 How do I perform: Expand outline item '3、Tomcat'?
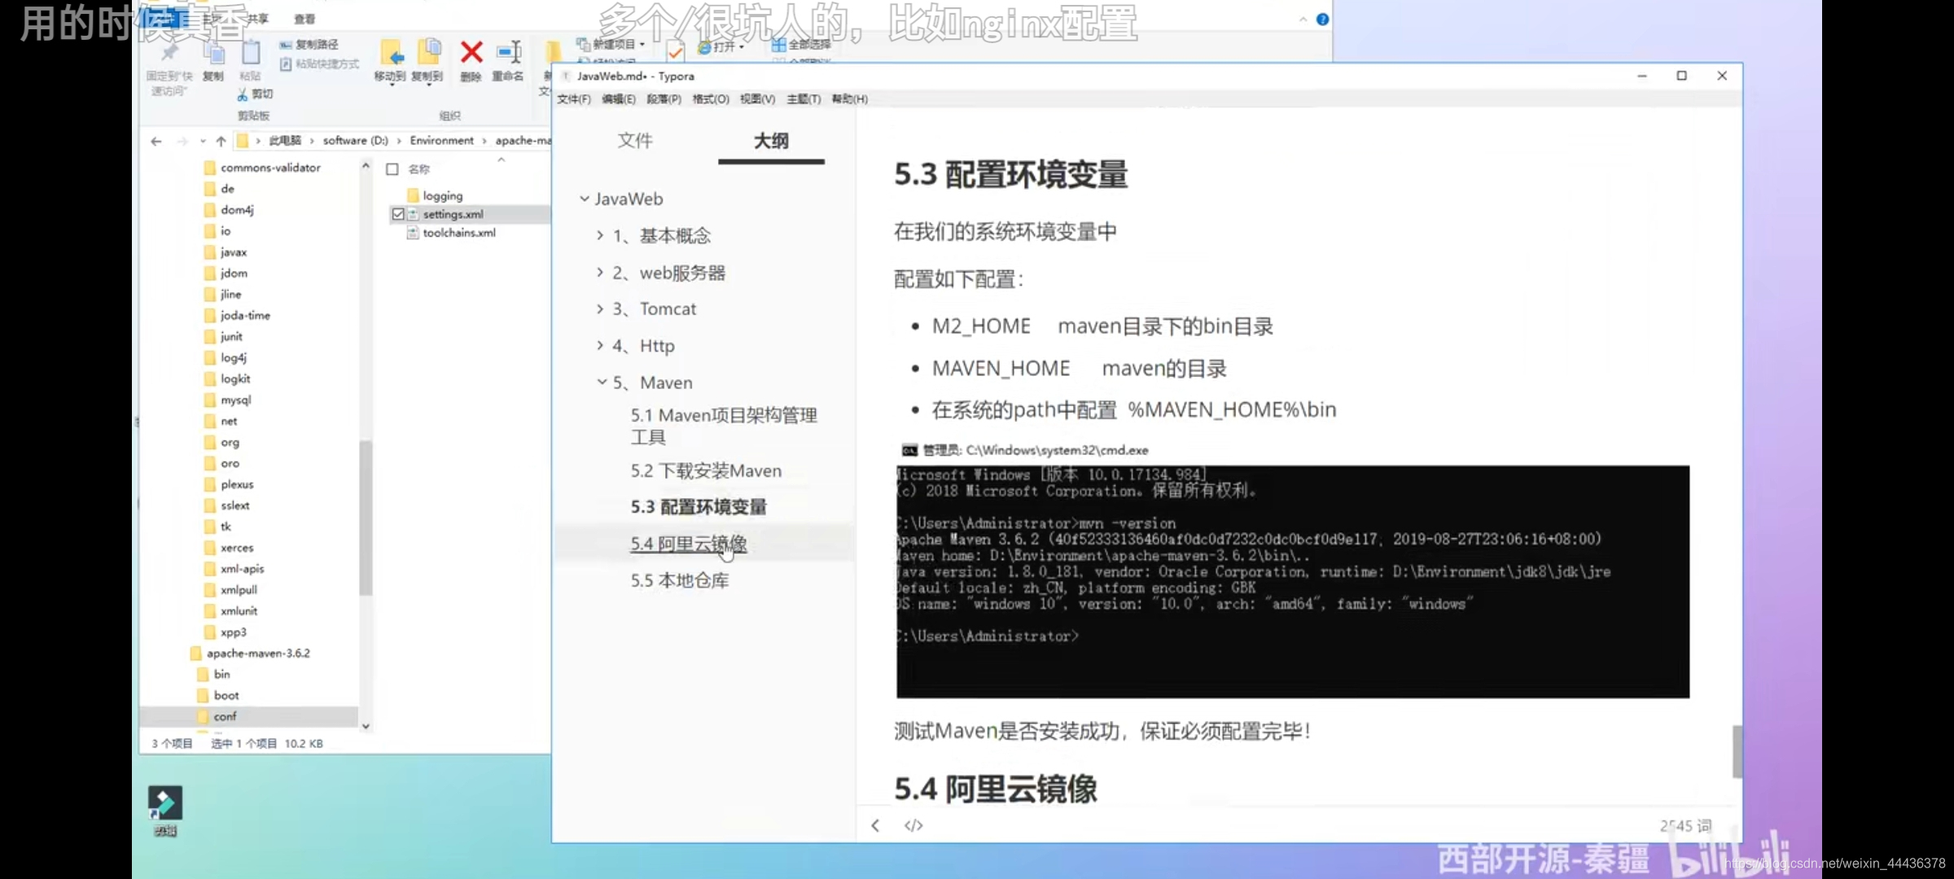pyautogui.click(x=600, y=309)
